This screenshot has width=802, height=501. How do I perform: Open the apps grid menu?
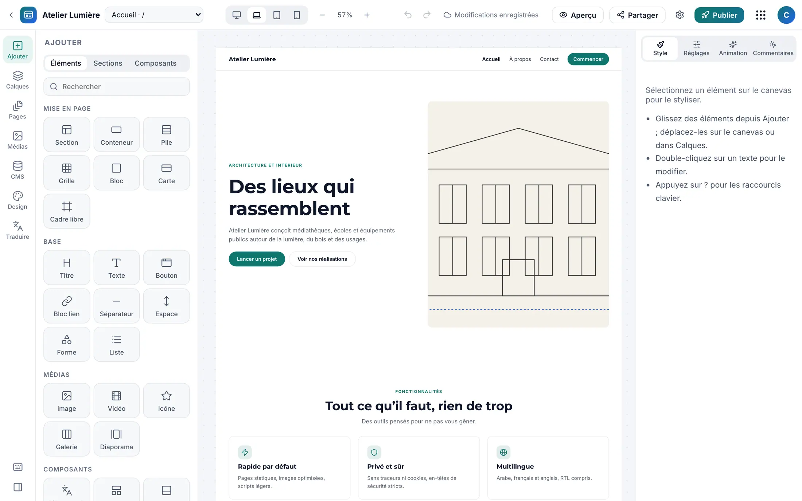click(x=760, y=15)
